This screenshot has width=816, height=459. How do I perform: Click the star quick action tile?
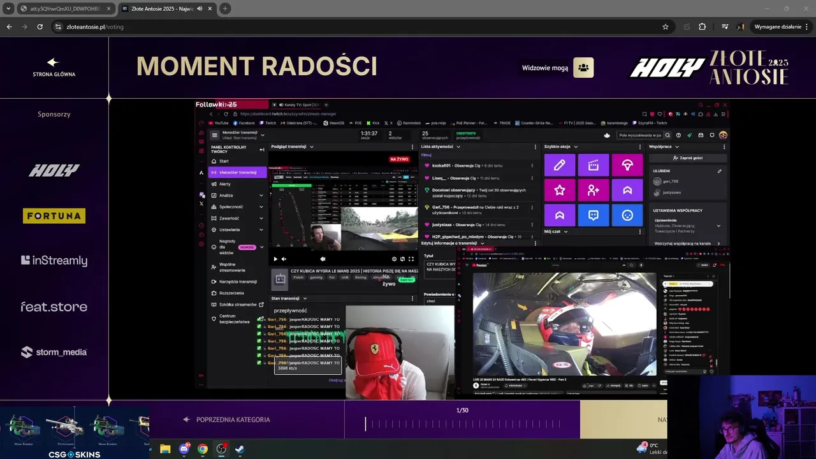pos(560,190)
